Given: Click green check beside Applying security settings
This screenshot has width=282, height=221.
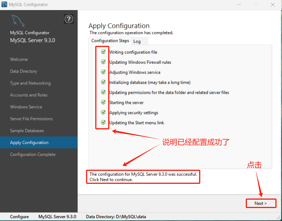Looking at the screenshot, I should click(103, 112).
